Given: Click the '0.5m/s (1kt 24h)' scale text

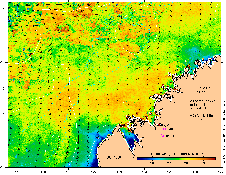Looking at the screenshot, I should [201, 116].
